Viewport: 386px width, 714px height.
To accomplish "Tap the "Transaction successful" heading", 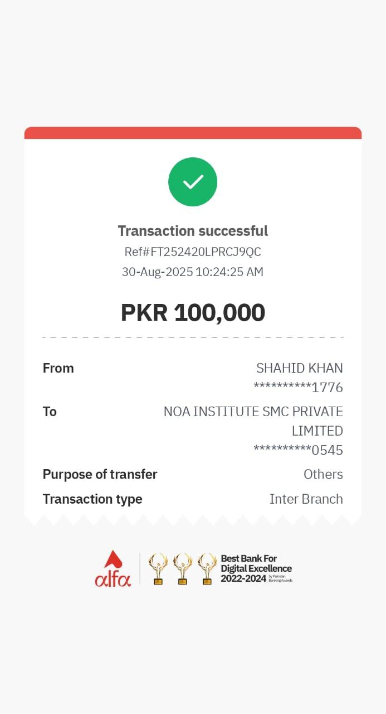I will 193,231.
